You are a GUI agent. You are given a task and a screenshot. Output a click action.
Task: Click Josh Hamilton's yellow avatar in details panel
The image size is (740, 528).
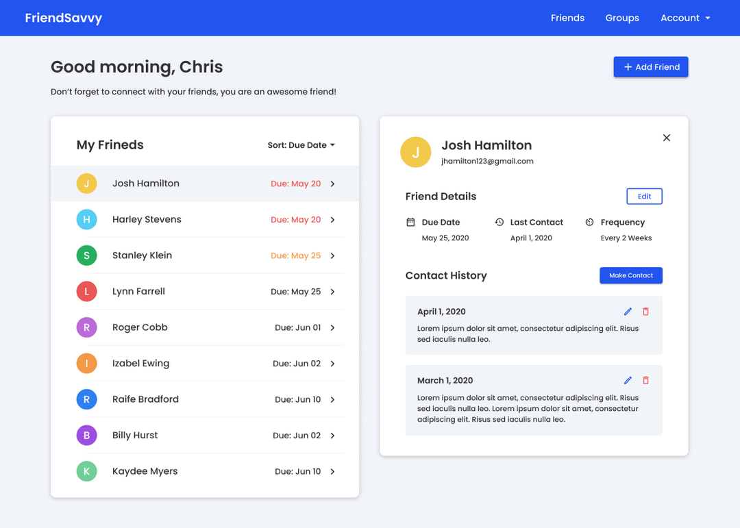415,152
